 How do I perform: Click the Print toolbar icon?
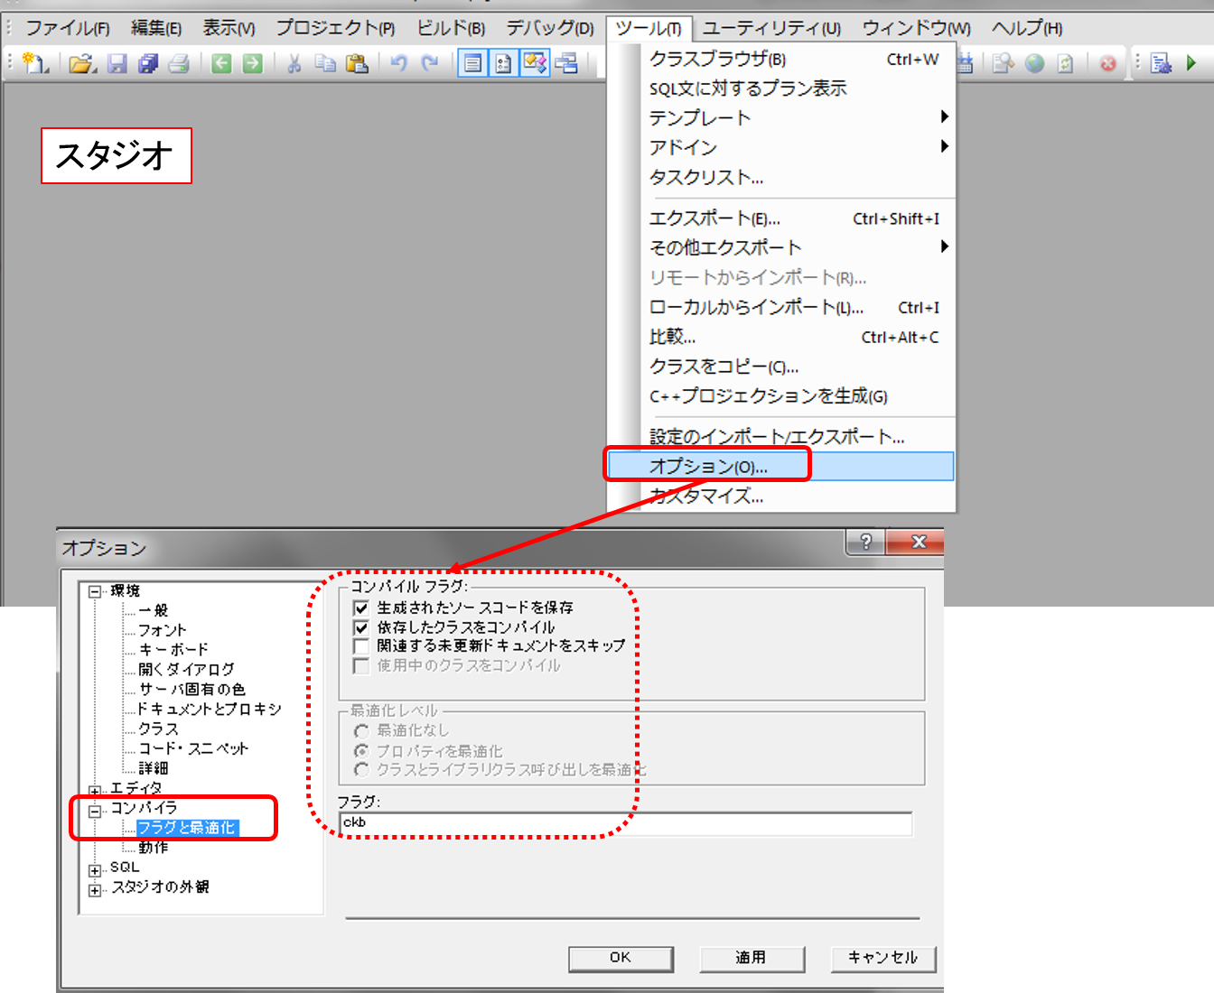(x=179, y=63)
